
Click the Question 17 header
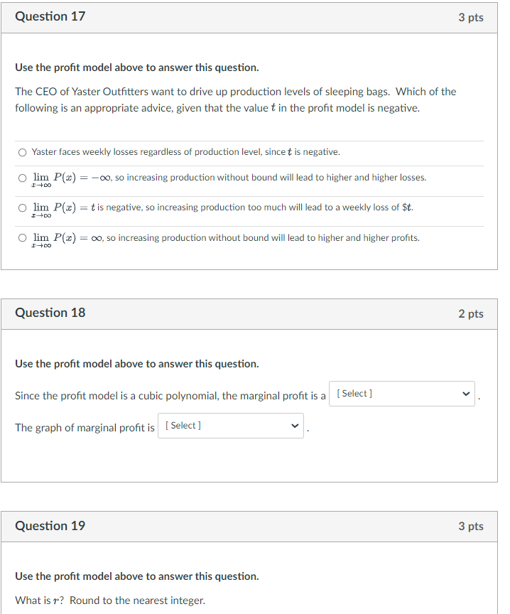[50, 16]
